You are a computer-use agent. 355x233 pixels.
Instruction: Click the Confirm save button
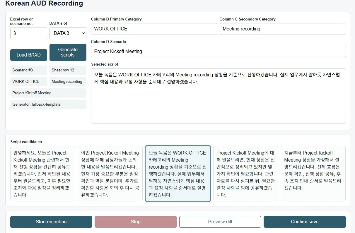click(305, 222)
